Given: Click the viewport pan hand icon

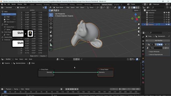Looking at the screenshot, I should 139,28.
